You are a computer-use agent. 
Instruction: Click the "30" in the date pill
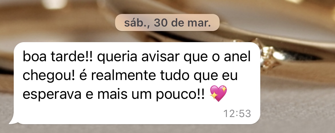tap(161, 23)
